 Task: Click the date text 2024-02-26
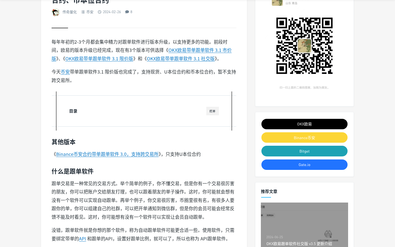click(x=112, y=12)
